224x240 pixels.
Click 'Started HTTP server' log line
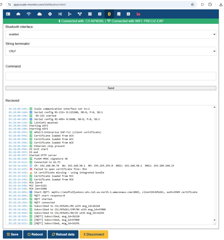pos(33,155)
